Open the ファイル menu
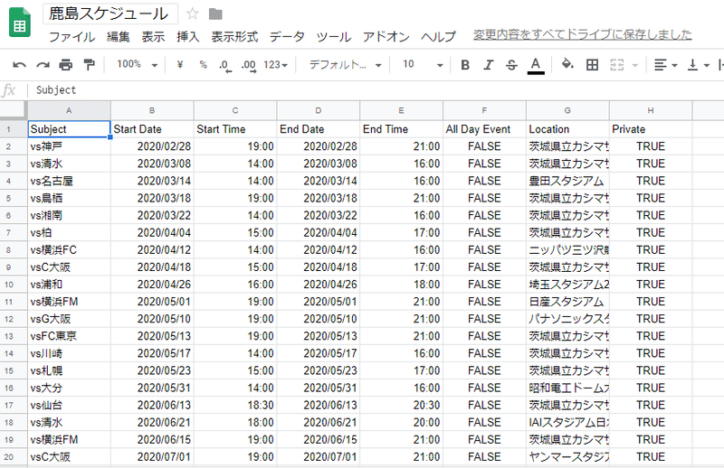724x468 pixels. click(71, 36)
